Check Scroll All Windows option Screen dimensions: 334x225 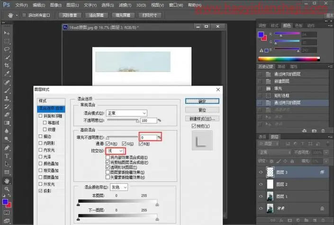(x=24, y=15)
